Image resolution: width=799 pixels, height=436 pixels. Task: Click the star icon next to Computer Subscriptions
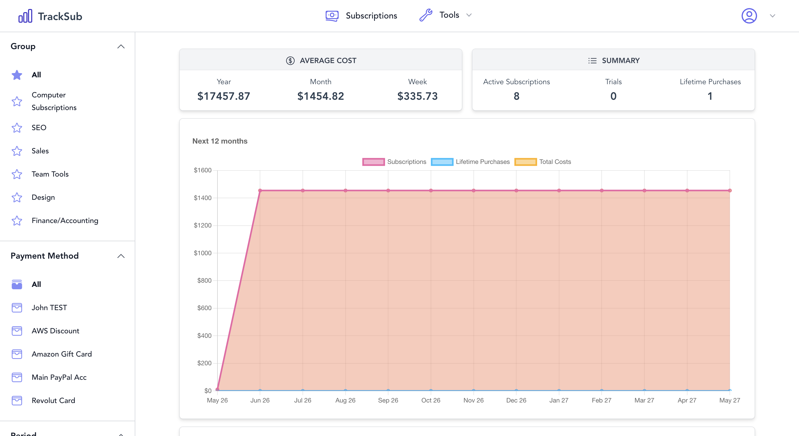click(x=17, y=101)
